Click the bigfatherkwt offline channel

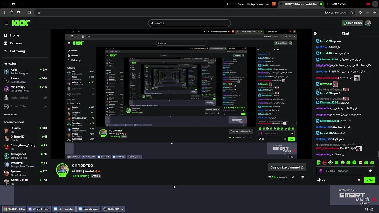tap(25, 98)
